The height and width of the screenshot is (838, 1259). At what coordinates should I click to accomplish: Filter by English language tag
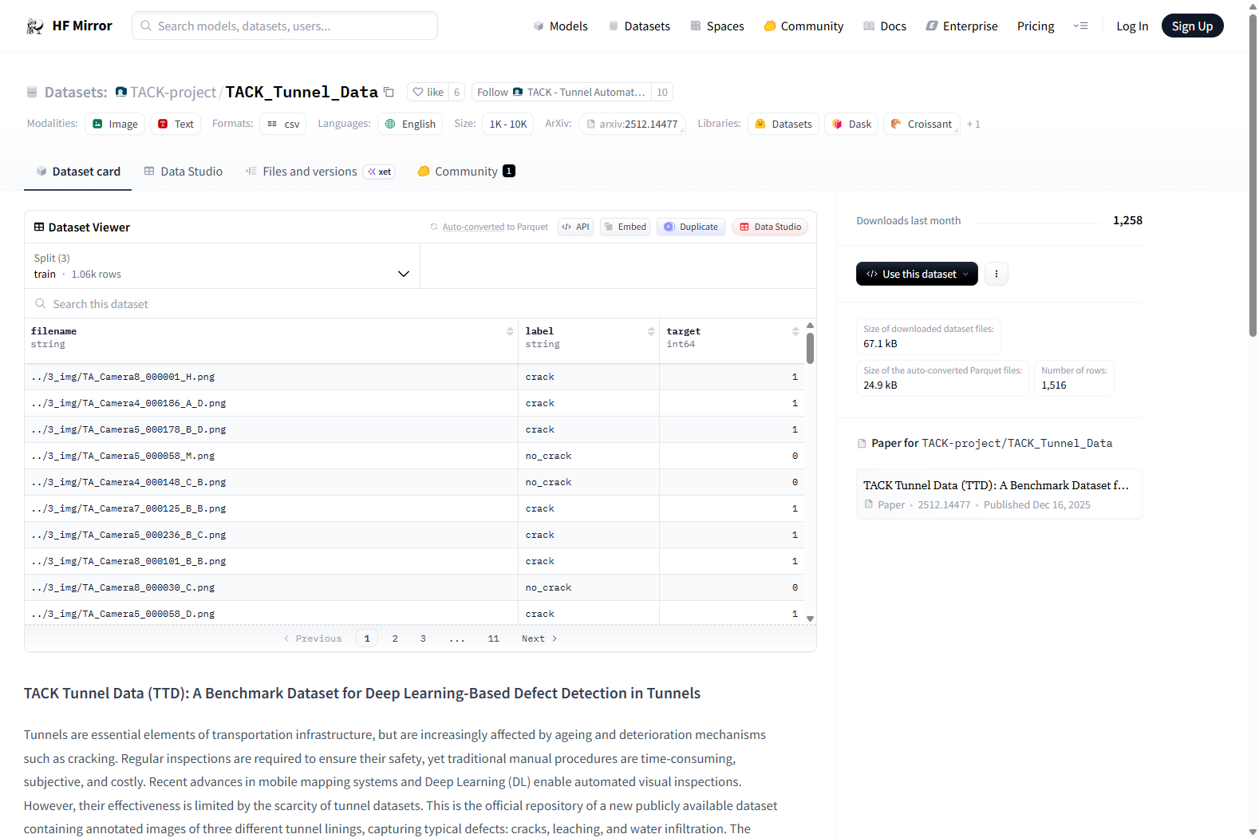pos(410,124)
